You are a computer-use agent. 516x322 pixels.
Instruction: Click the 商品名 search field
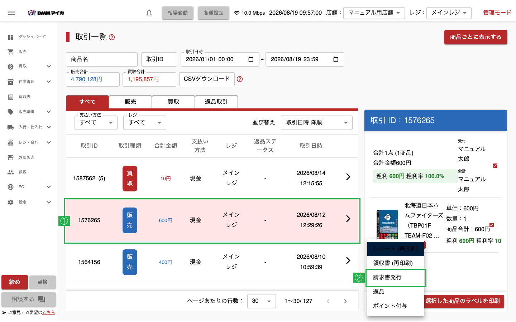pyautogui.click(x=102, y=59)
